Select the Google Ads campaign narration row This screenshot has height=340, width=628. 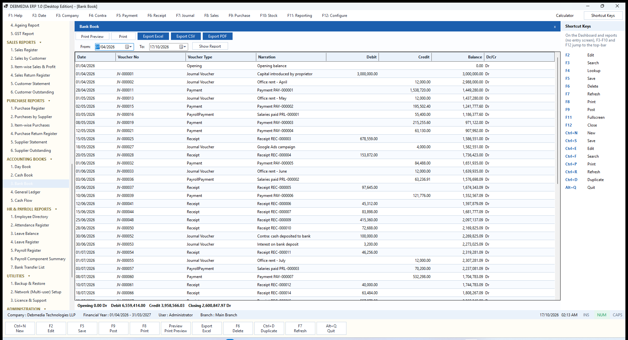point(315,147)
